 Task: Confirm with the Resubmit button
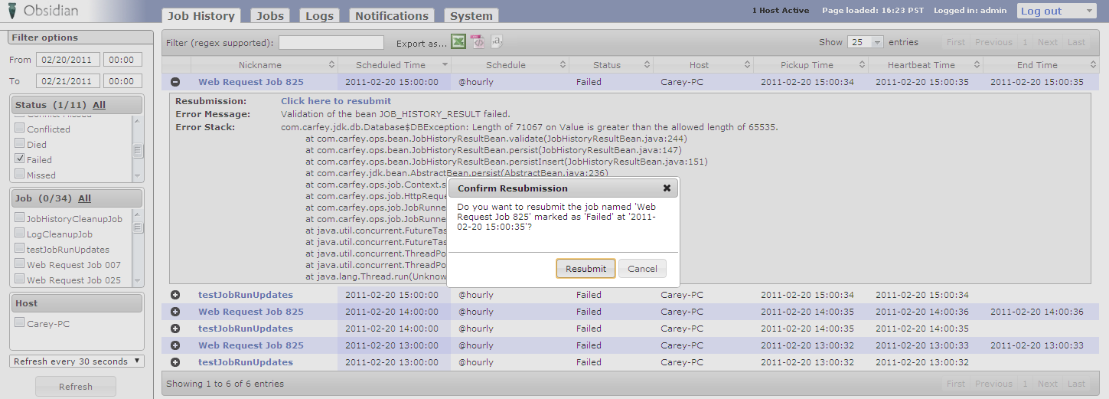[x=585, y=269]
